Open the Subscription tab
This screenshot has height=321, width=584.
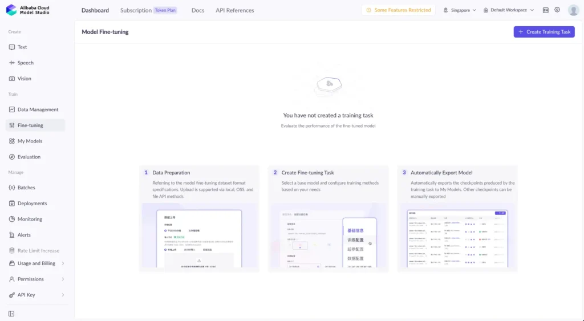coord(136,10)
